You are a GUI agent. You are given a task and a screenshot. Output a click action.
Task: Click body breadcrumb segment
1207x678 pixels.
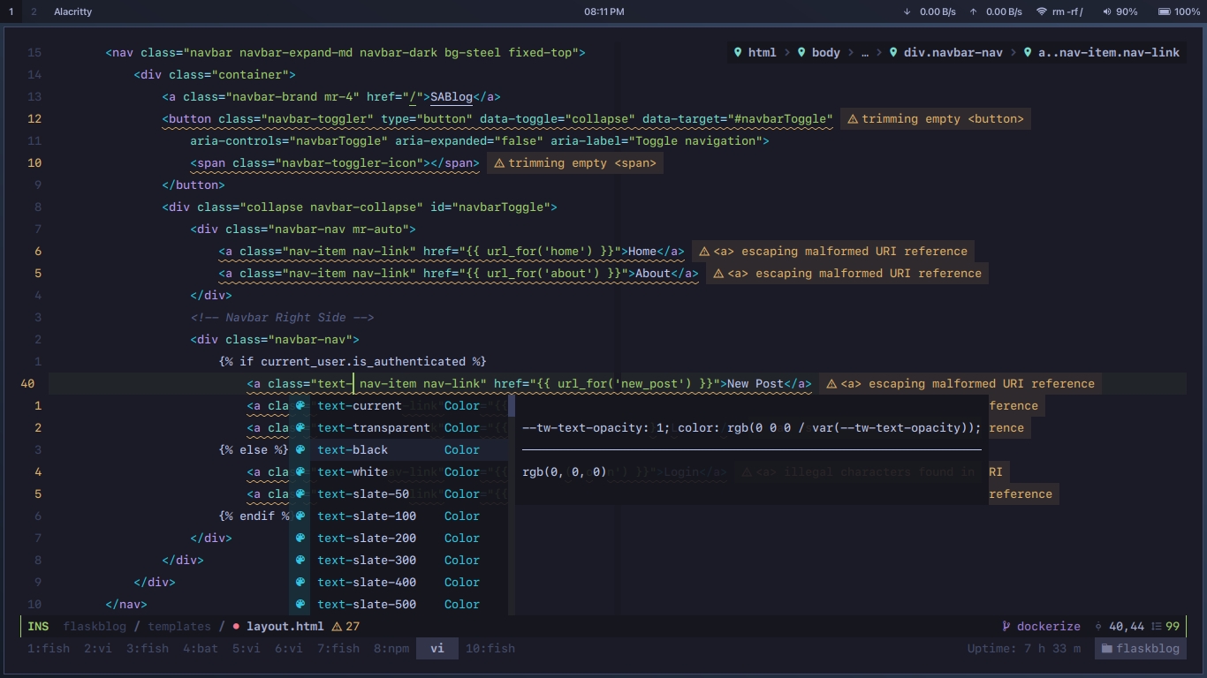pos(826,52)
